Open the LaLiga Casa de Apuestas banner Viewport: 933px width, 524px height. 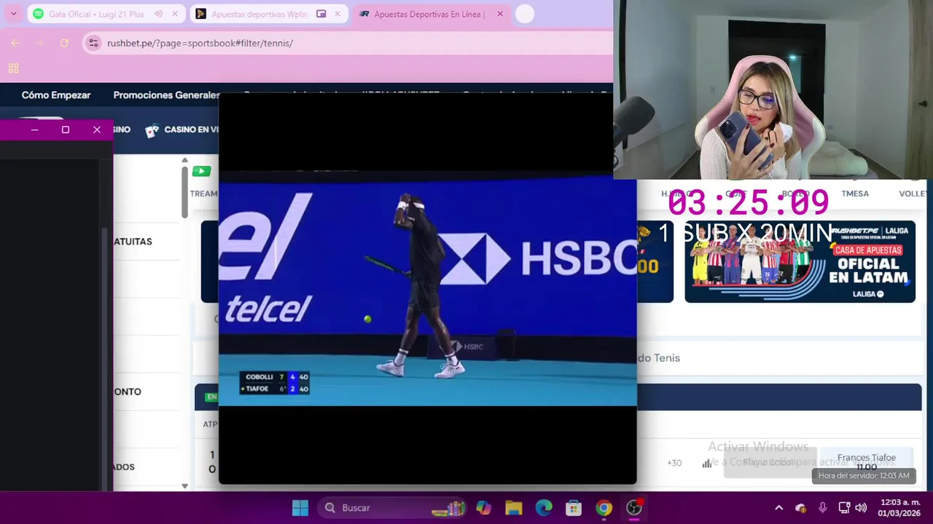pos(800,261)
